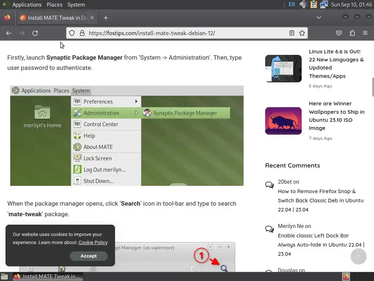Image resolution: width=374 pixels, height=281 pixels.
Task: Open Linux Lite 6.6 is Out headline
Action: point(336,64)
